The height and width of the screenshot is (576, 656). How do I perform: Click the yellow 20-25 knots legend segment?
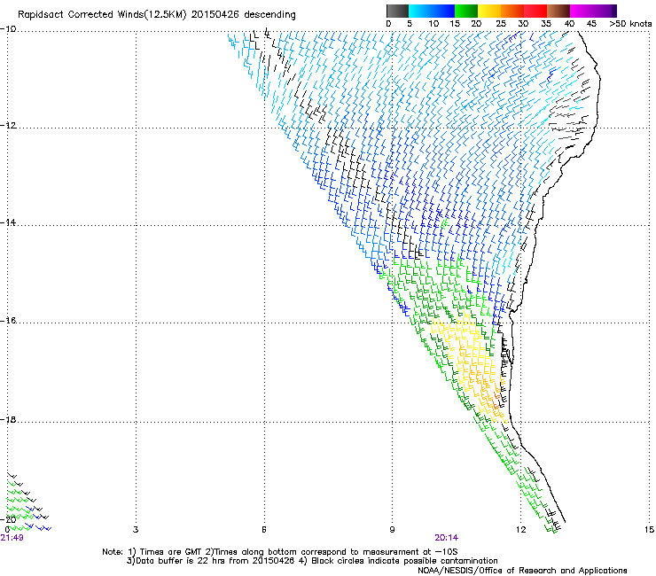489,11
